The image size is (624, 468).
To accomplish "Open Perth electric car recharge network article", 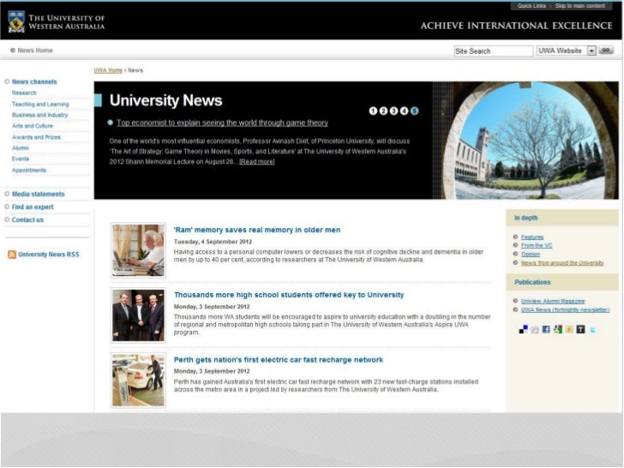I will [279, 360].
